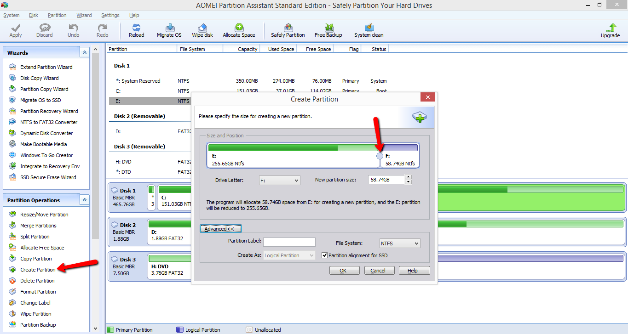Image resolution: width=628 pixels, height=334 pixels.
Task: Confirm with OK in the Create Partition dialog
Action: (345, 271)
